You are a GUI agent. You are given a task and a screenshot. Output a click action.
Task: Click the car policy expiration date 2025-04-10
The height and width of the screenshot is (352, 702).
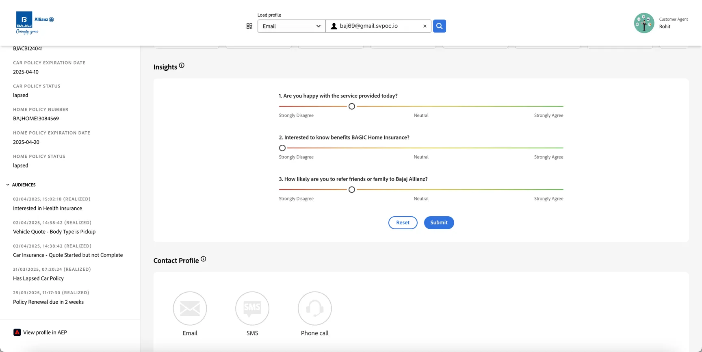[x=26, y=72]
